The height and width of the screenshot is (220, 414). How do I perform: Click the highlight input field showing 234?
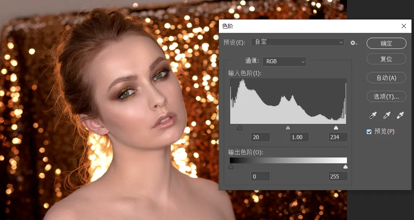point(338,137)
